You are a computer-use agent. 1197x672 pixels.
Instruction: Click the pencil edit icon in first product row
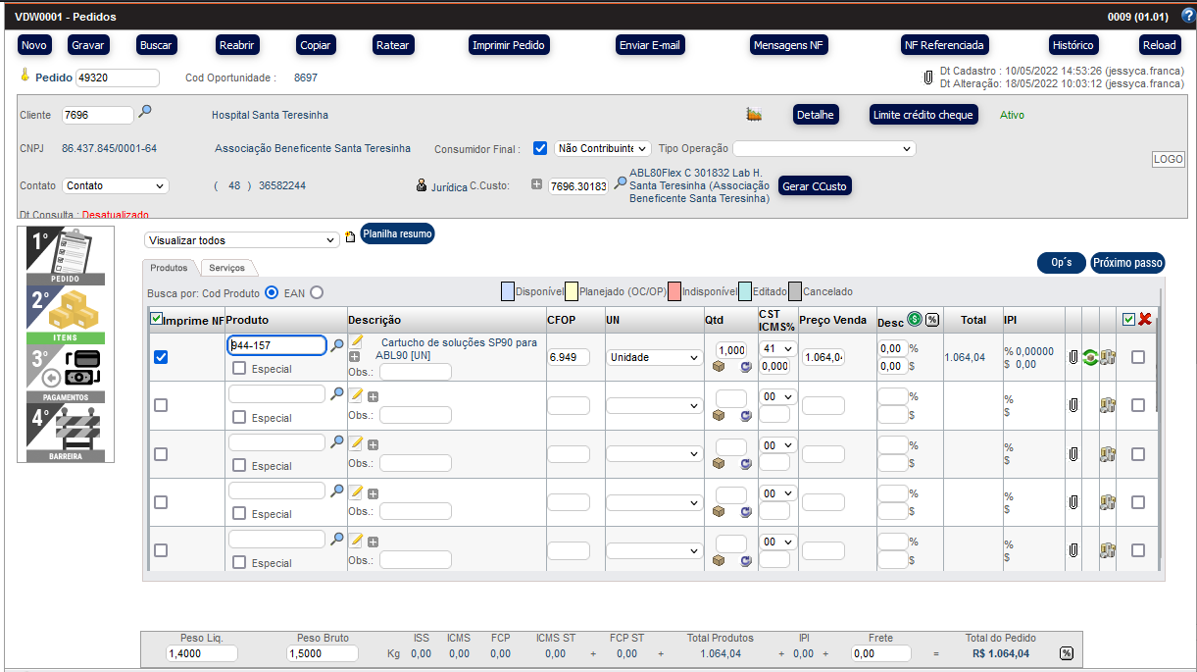[x=357, y=341]
